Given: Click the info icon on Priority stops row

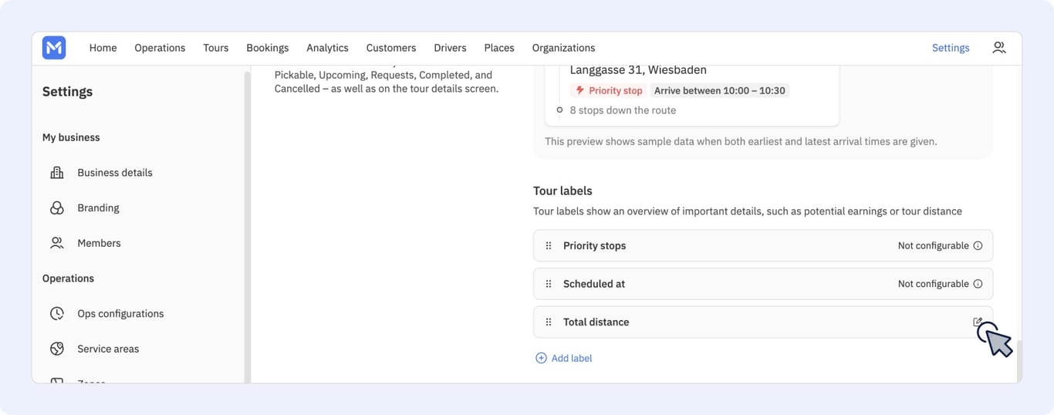Looking at the screenshot, I should (x=978, y=245).
